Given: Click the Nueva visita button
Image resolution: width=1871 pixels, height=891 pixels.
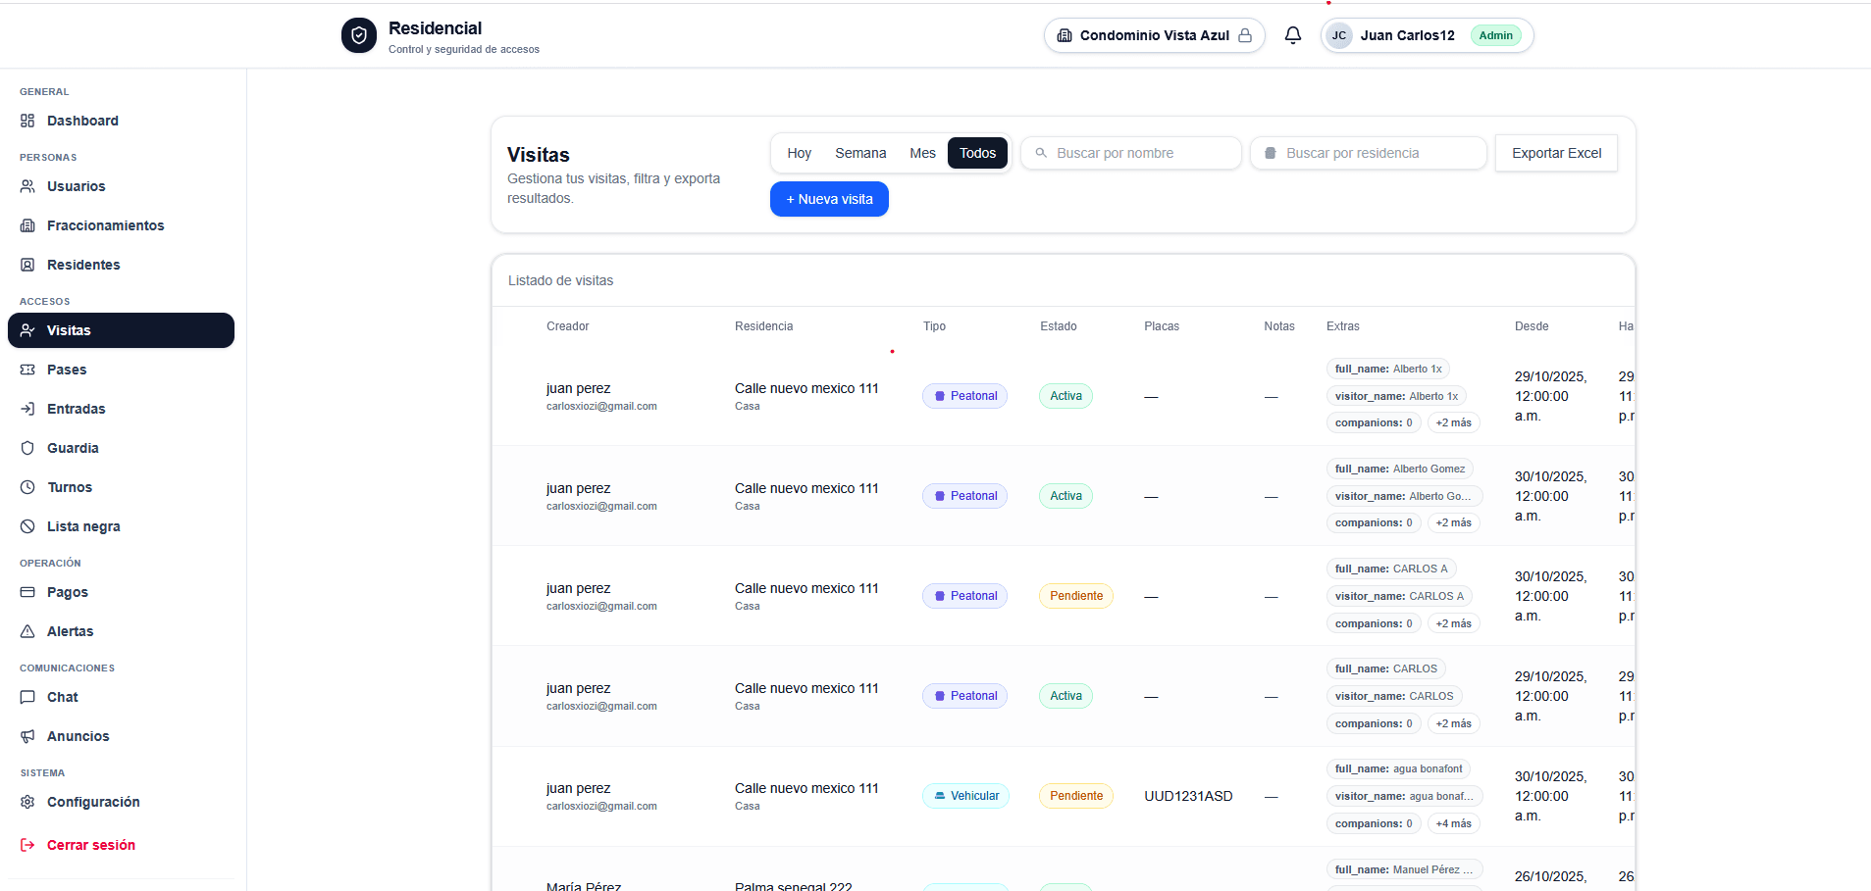Looking at the screenshot, I should point(829,199).
